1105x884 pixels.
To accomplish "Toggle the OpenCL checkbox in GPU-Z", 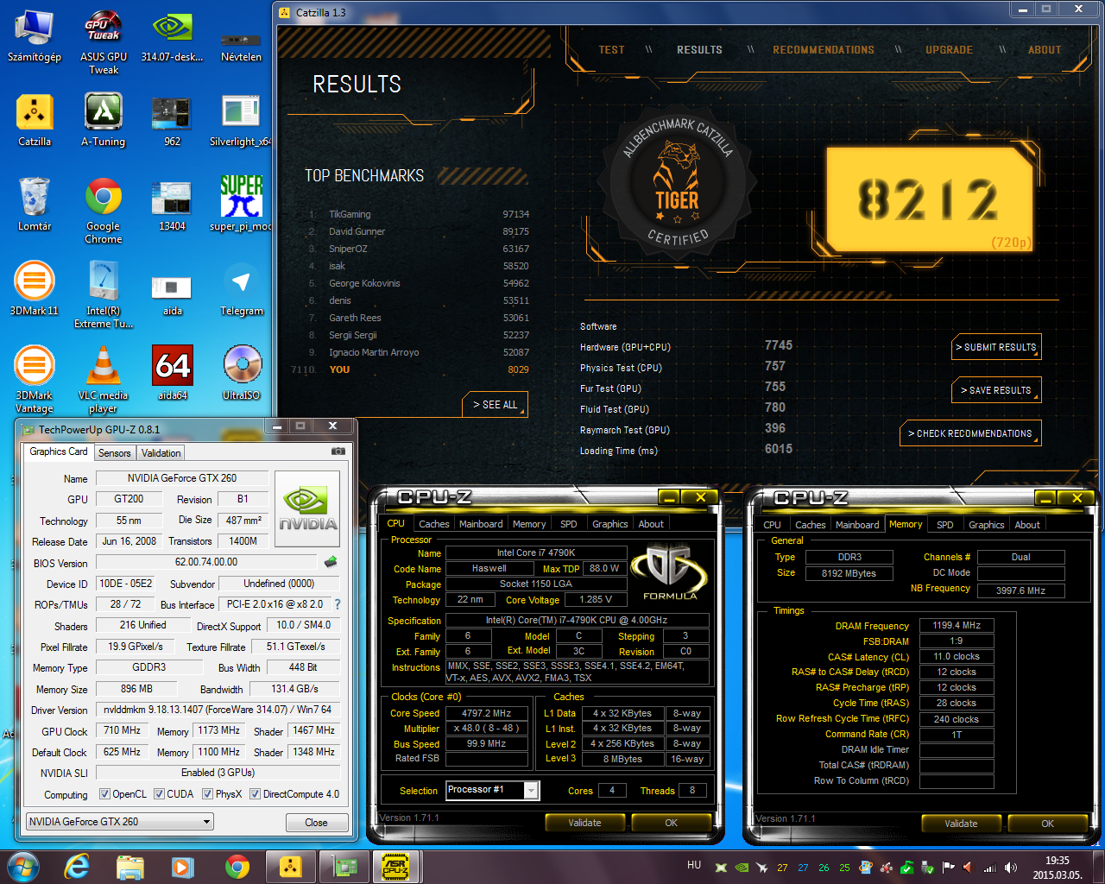I will tap(104, 794).
